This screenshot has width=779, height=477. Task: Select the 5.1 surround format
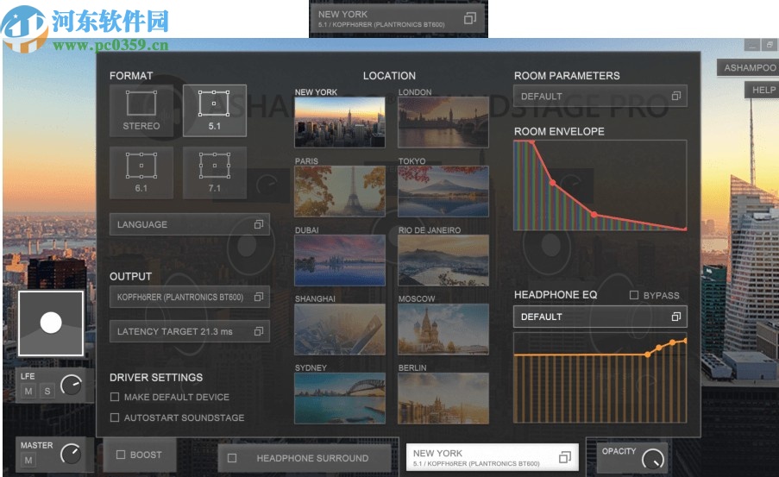click(x=215, y=110)
